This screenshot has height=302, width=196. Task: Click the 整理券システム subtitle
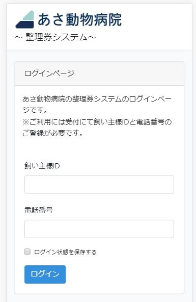[x=55, y=37]
